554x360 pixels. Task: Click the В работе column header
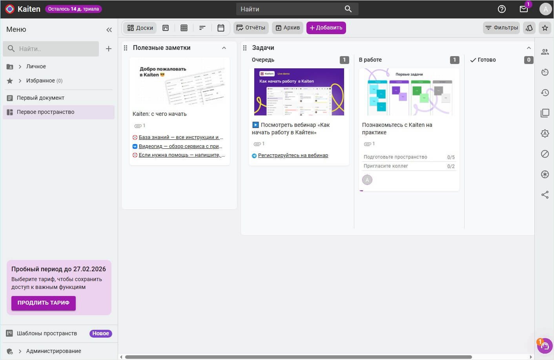point(370,60)
